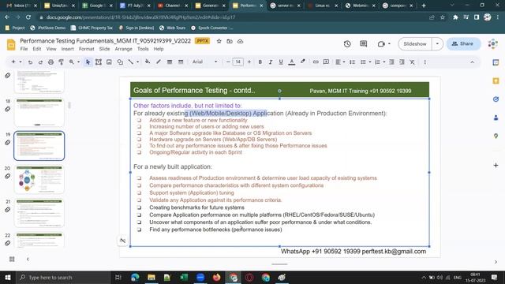This screenshot has height=284, width=505.
Task: Select the Line tool
Action: (x=131, y=62)
